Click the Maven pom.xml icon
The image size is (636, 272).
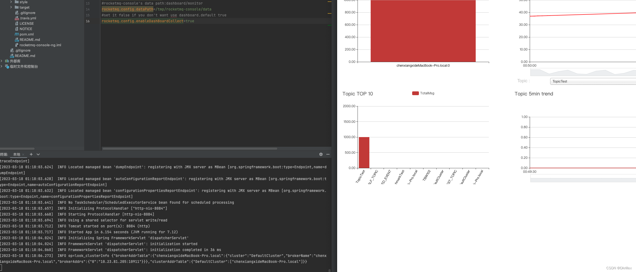tap(17, 34)
